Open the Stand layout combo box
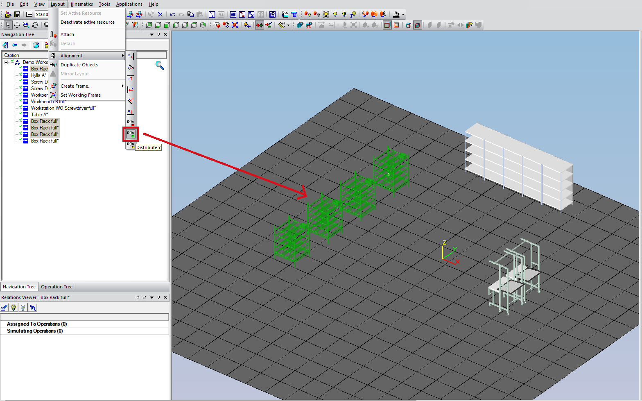 41,14
